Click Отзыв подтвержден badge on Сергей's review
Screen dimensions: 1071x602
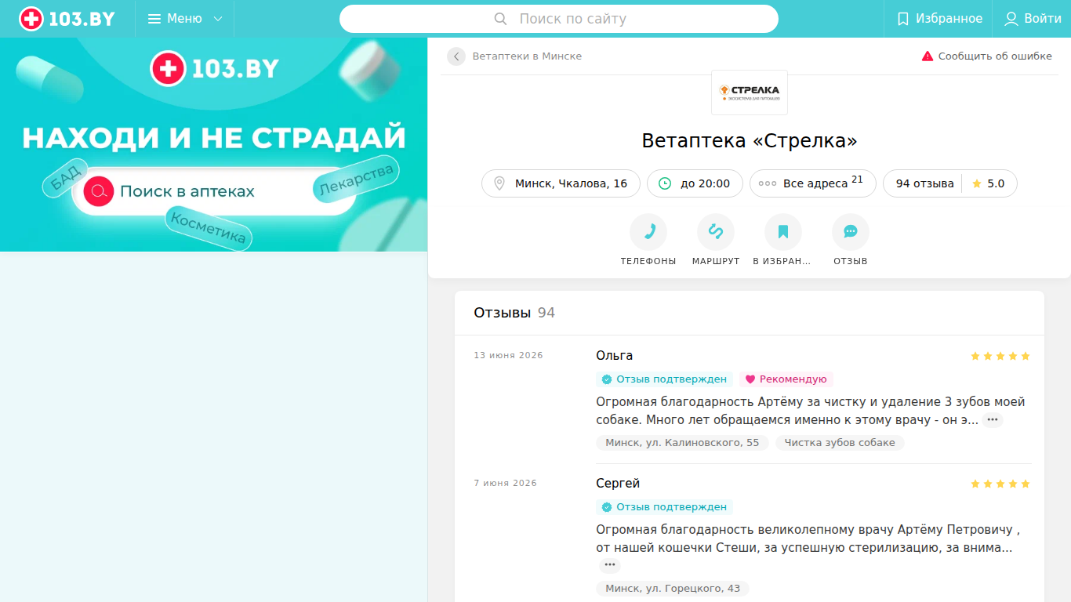click(664, 507)
